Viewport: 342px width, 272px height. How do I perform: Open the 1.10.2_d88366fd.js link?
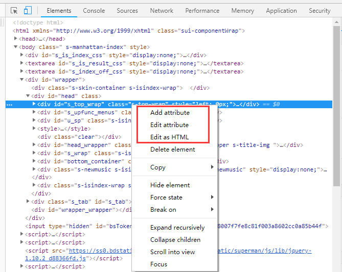click(x=55, y=259)
